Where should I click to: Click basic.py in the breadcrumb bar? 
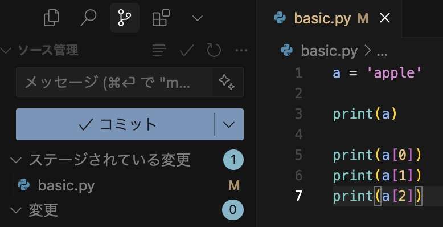point(330,51)
